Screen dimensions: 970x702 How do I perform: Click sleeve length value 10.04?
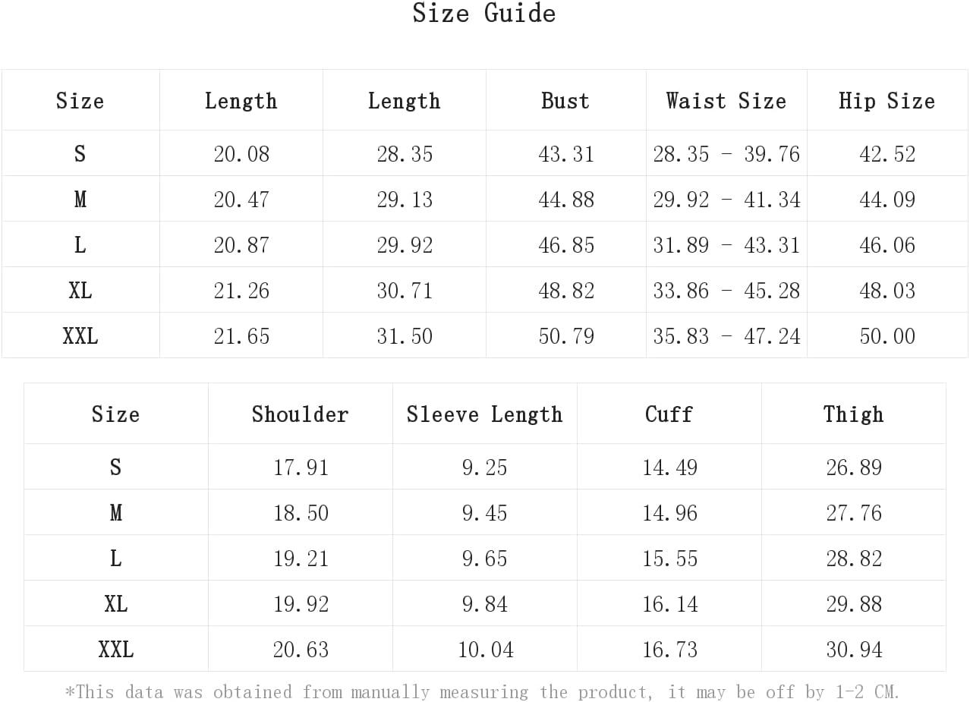tap(486, 650)
